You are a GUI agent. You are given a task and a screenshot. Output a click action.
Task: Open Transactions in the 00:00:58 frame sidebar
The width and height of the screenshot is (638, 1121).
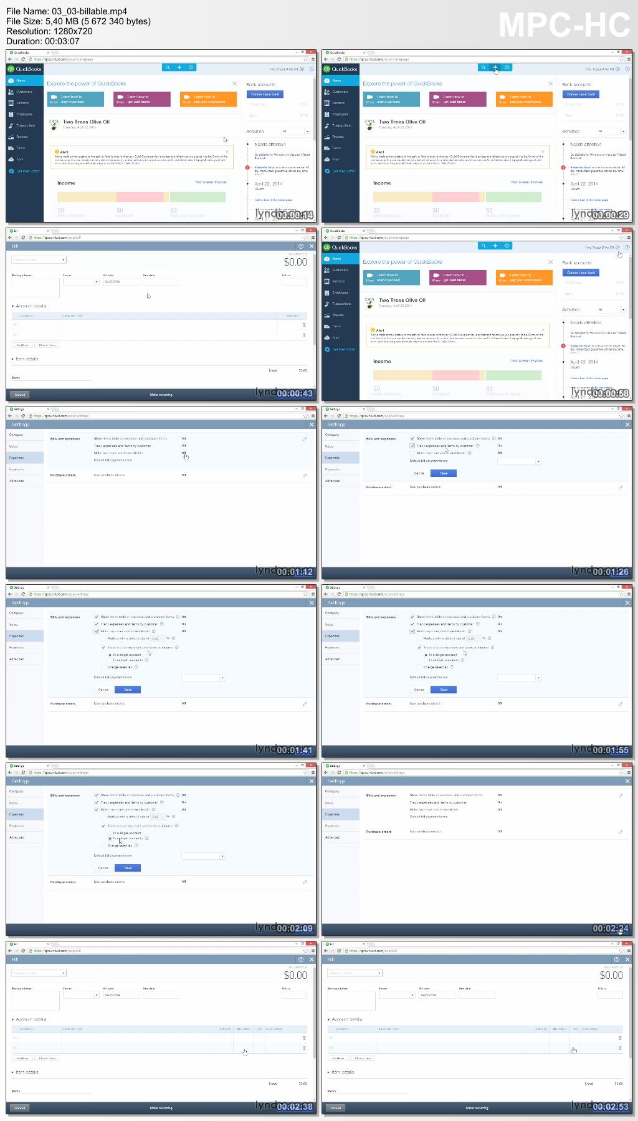pyautogui.click(x=340, y=304)
